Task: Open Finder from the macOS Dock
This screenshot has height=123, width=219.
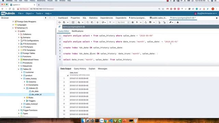Action: pyautogui.click(x=83, y=121)
